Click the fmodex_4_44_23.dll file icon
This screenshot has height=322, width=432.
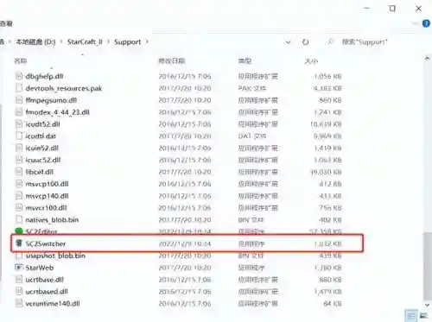coord(19,112)
